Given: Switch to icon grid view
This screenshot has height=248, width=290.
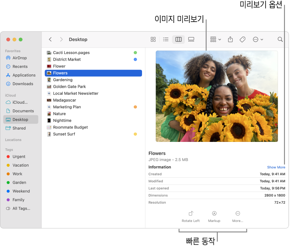Looking at the screenshot, I should (153, 39).
